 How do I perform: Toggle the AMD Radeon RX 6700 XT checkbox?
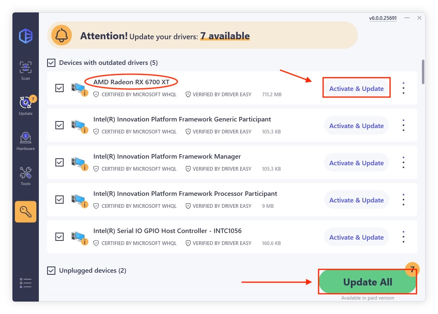[60, 88]
